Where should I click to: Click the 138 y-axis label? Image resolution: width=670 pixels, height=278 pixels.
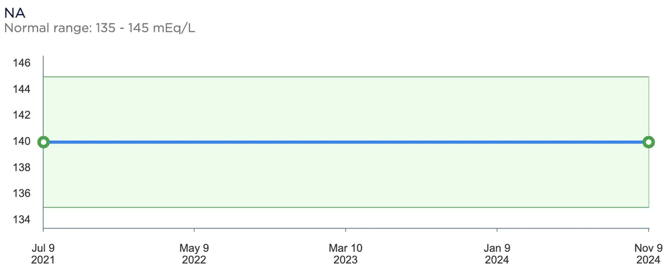click(21, 167)
